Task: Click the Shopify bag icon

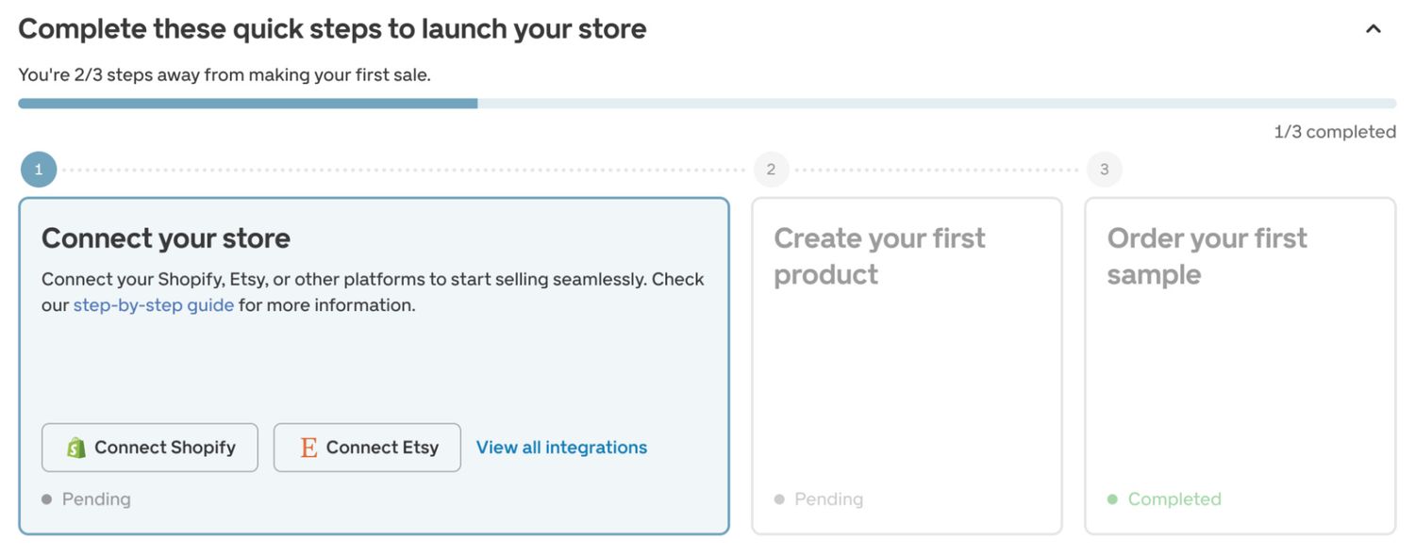Action: point(74,448)
